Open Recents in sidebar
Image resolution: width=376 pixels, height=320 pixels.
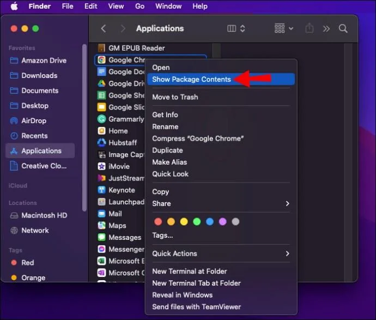pyautogui.click(x=28, y=136)
